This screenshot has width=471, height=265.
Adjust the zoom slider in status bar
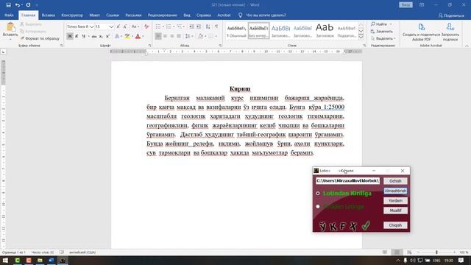coord(436,252)
